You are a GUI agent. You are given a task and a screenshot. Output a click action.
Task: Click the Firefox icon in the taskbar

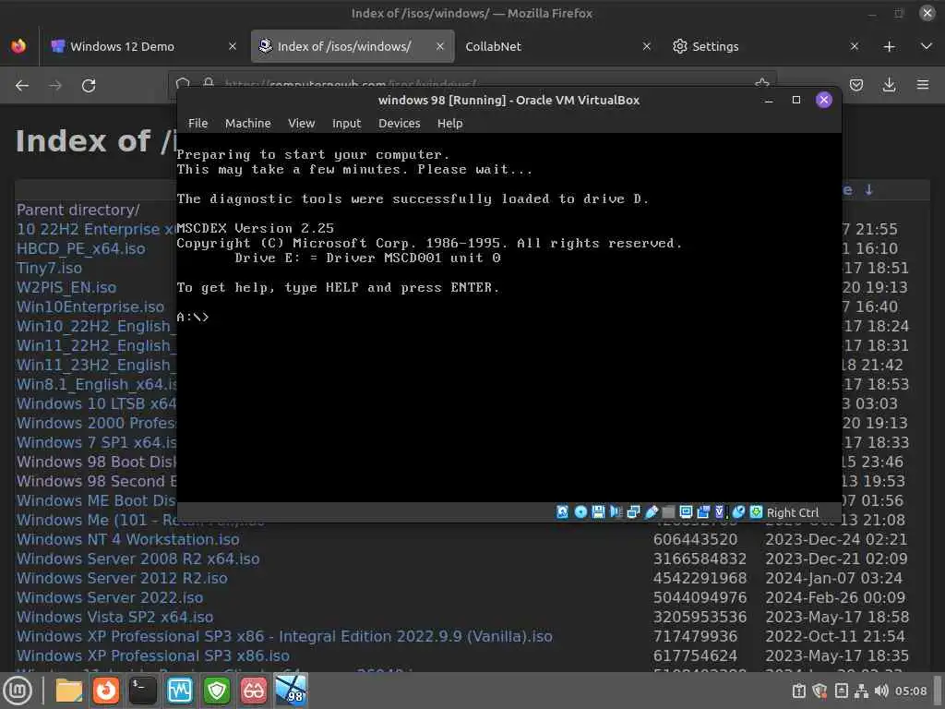pos(106,691)
